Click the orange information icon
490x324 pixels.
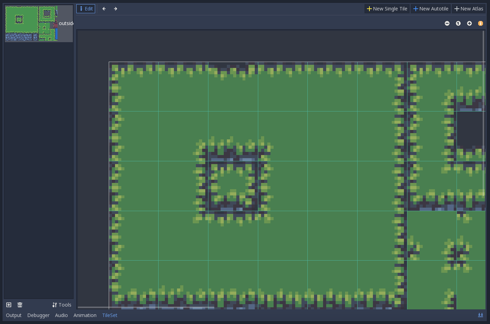tap(481, 23)
